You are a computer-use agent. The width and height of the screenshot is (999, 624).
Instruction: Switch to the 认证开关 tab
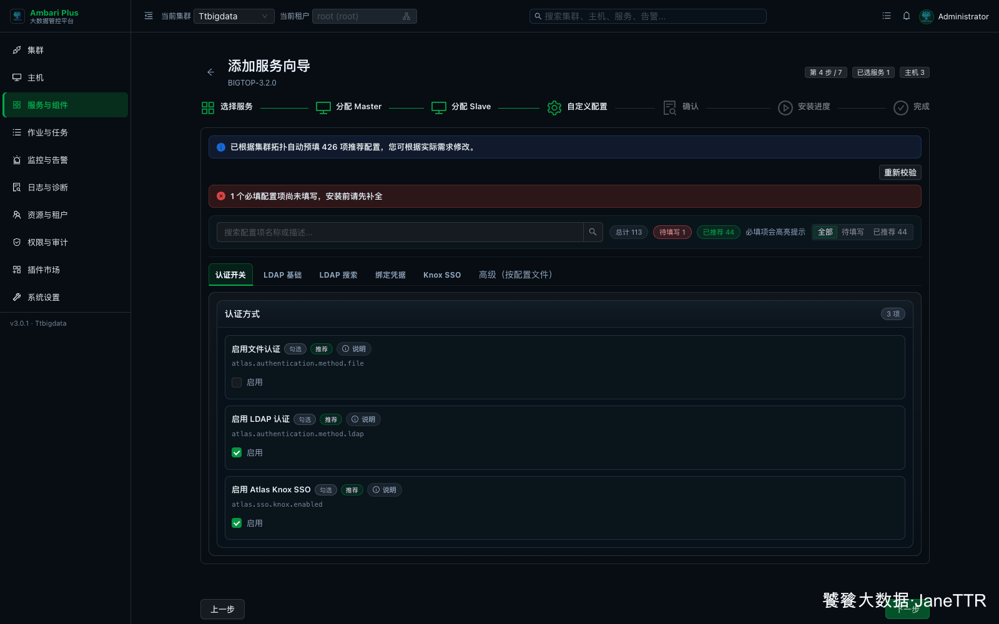[230, 275]
